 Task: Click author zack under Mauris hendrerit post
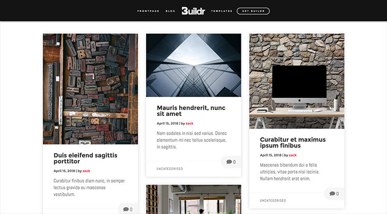coord(190,123)
